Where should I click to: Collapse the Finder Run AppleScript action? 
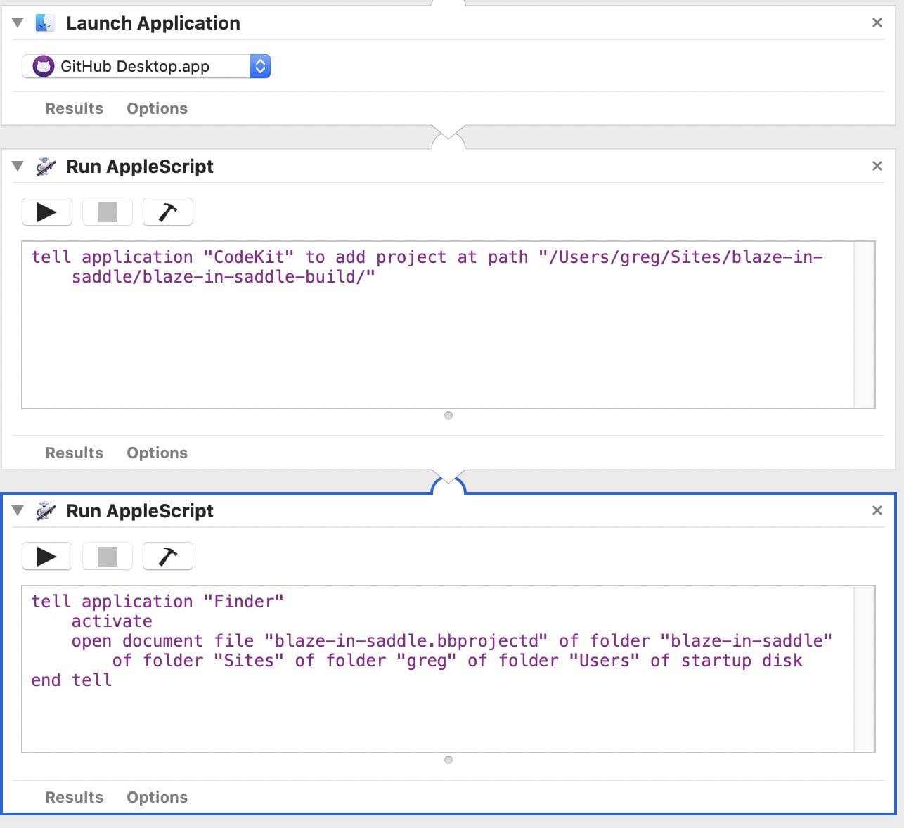tap(18, 510)
